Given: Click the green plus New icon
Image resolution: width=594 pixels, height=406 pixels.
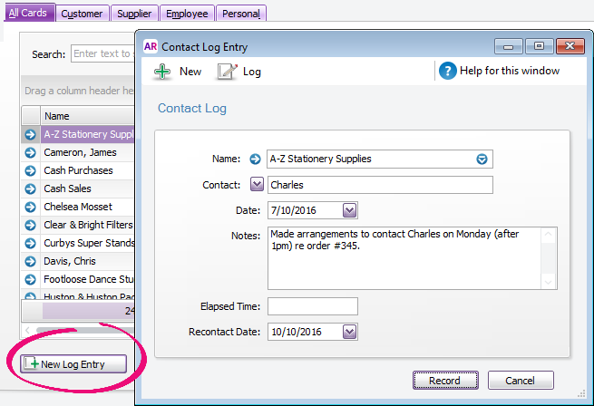Looking at the screenshot, I should coord(162,72).
